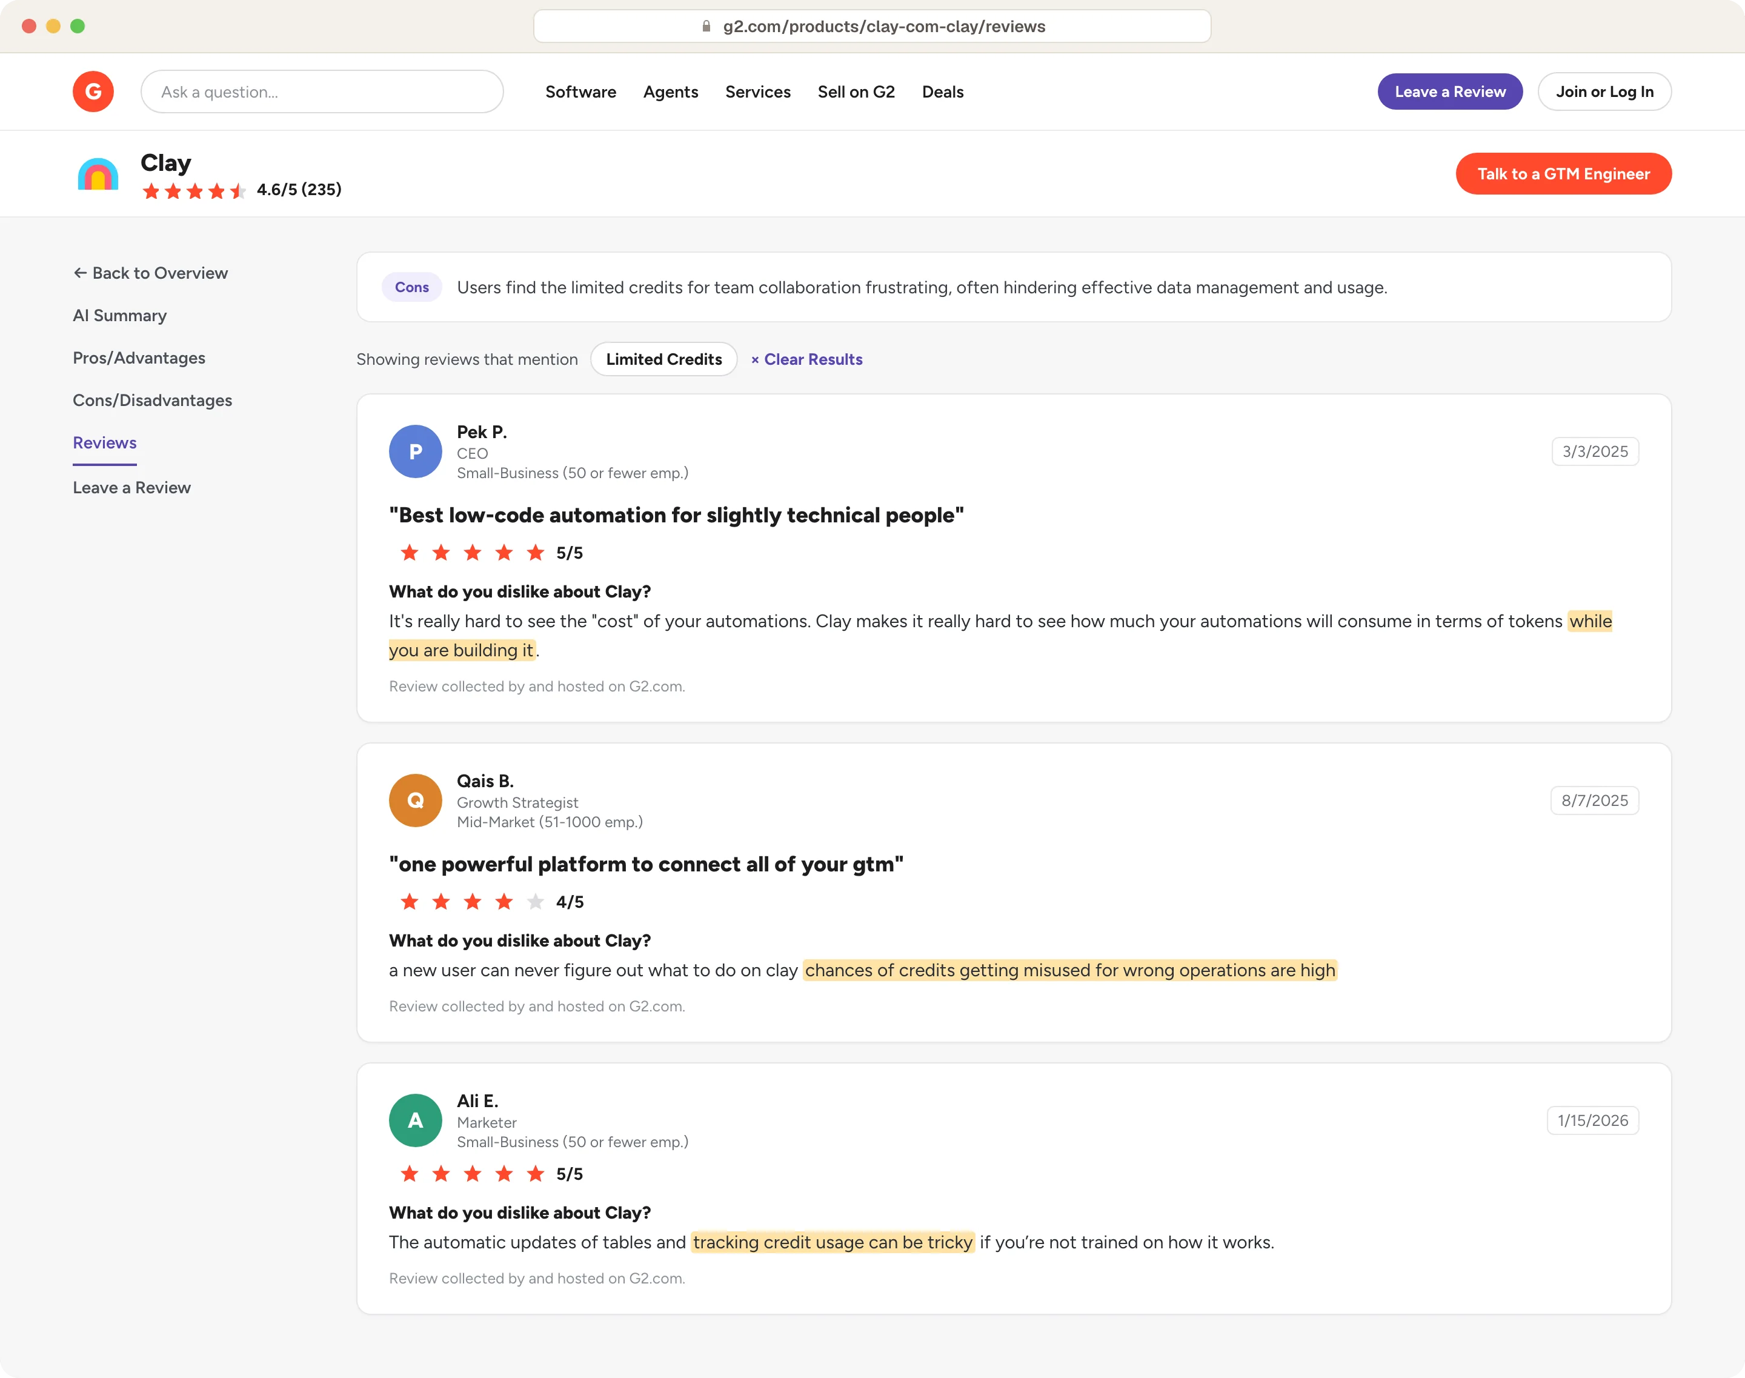Jump to AI Summary section
The height and width of the screenshot is (1378, 1745).
pos(119,316)
